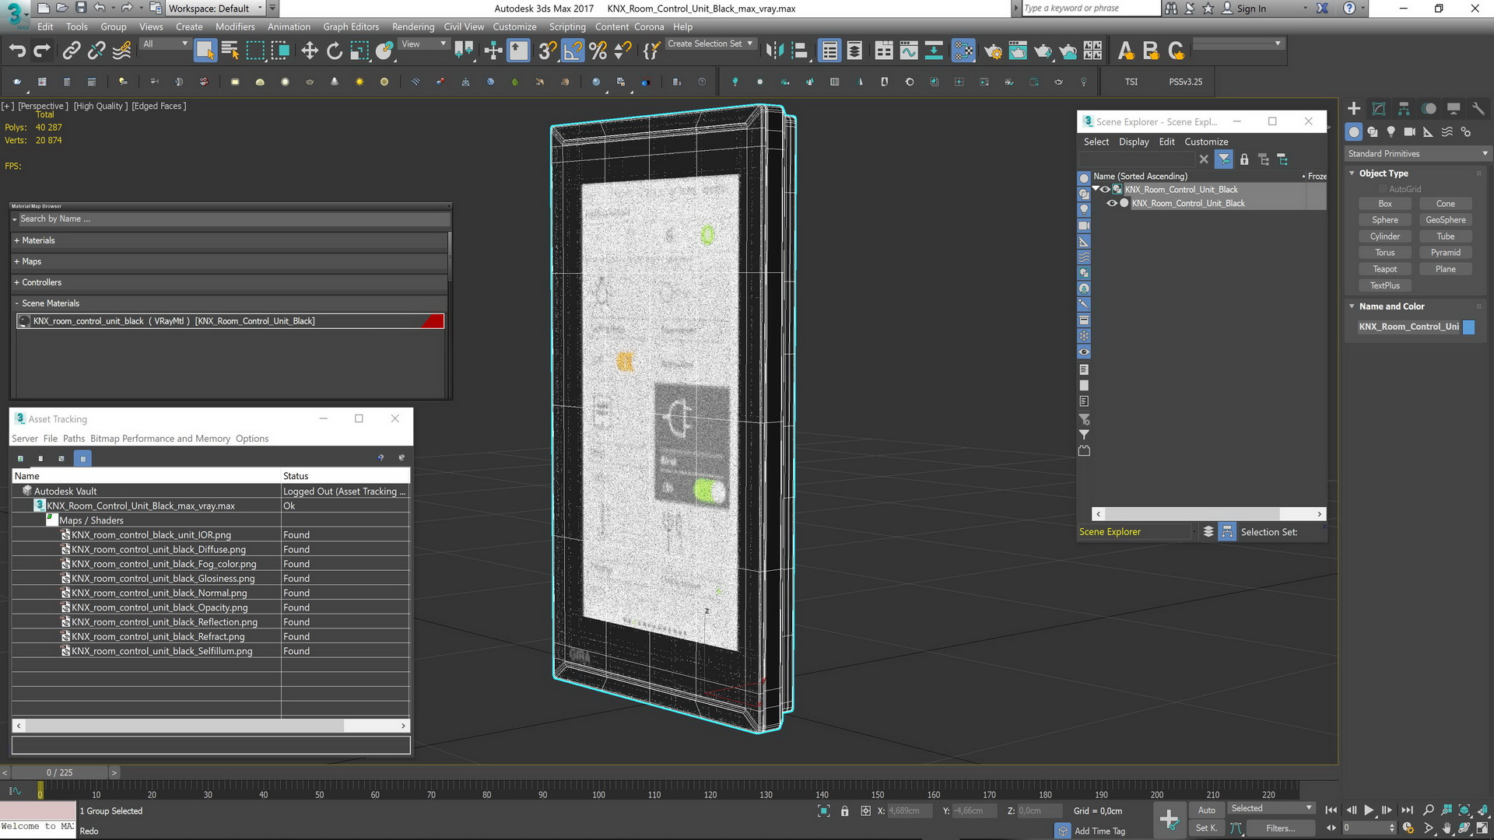This screenshot has width=1494, height=840.
Task: Show Lights category in Create panel
Action: pos(1391,132)
